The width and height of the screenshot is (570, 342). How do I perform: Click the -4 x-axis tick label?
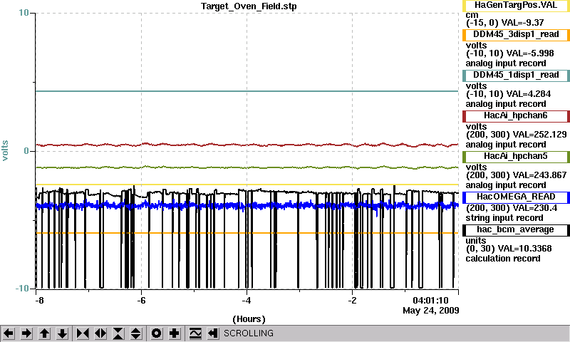247,301
